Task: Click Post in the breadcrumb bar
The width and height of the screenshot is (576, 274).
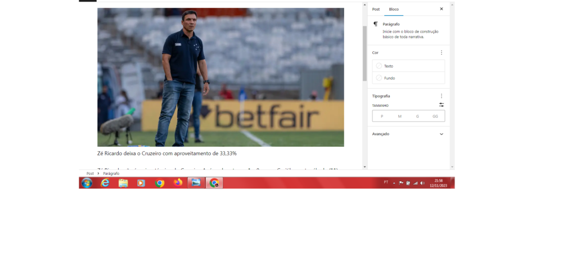Action: click(x=90, y=173)
